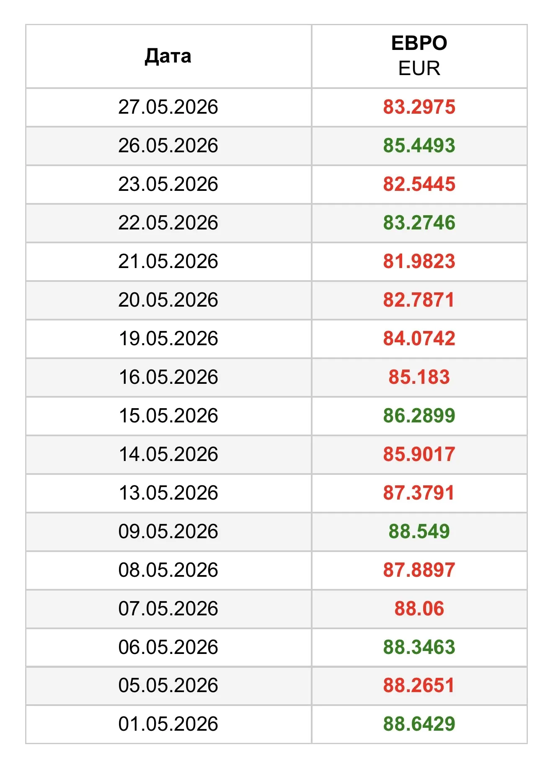Select the 08.05.2026 date cell
Image resolution: width=553 pixels, height=763 pixels.
point(168,570)
